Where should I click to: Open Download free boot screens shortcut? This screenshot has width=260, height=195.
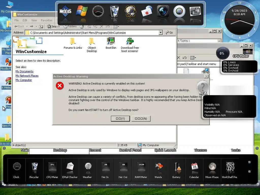(130, 45)
